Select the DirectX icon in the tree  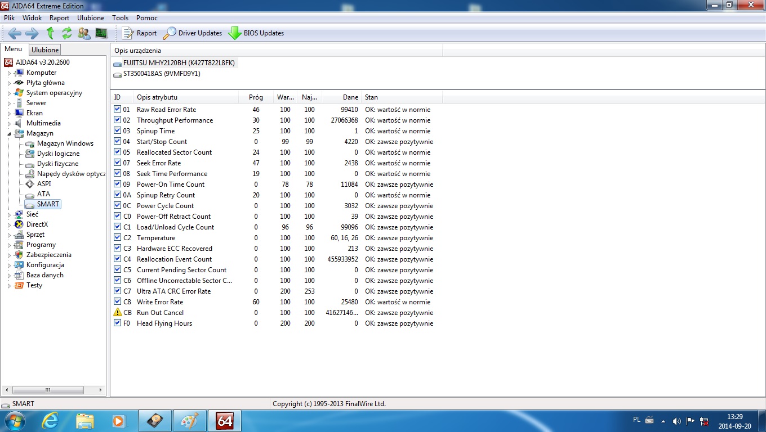tap(20, 224)
